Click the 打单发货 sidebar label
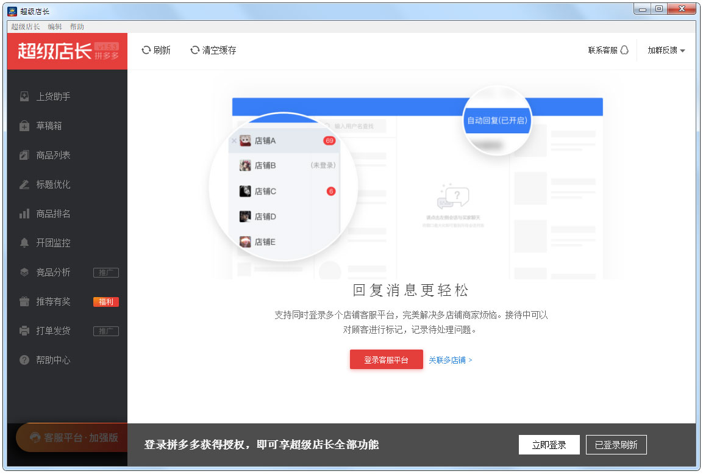 pos(54,331)
